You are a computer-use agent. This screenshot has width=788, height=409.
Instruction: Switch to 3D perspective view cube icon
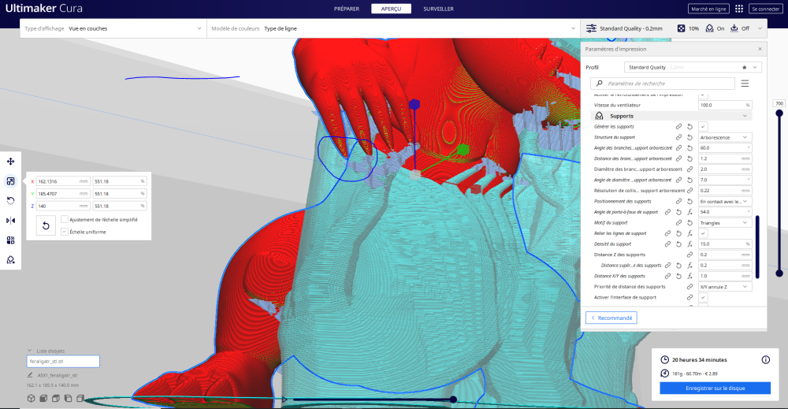pyautogui.click(x=32, y=399)
